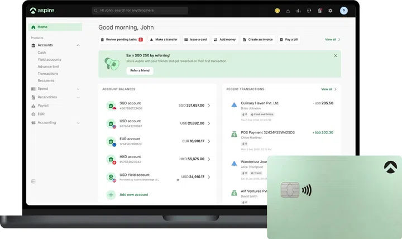The image size is (402, 239).
Task: Open USD Yield account details chevron
Action: coord(209,177)
